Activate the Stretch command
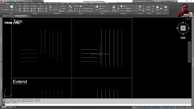The image size is (194, 109). 26,11
